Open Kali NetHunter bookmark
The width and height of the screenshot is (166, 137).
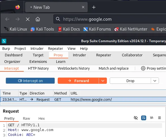131,29
